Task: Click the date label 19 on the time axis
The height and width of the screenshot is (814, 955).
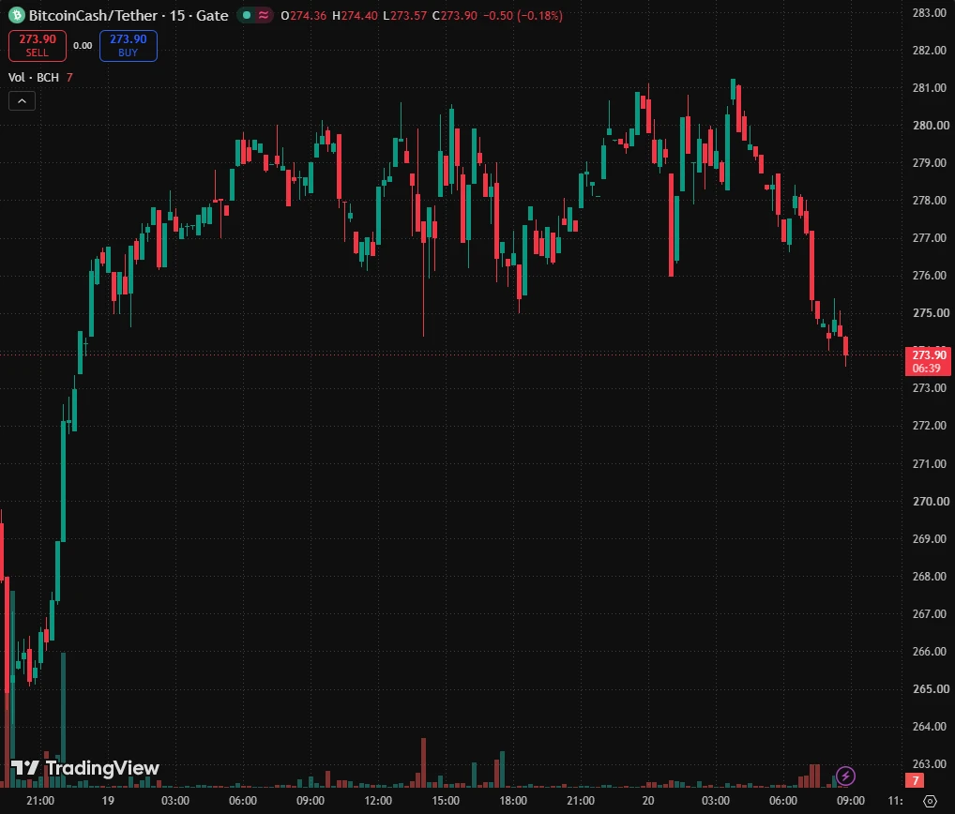Action: (108, 801)
